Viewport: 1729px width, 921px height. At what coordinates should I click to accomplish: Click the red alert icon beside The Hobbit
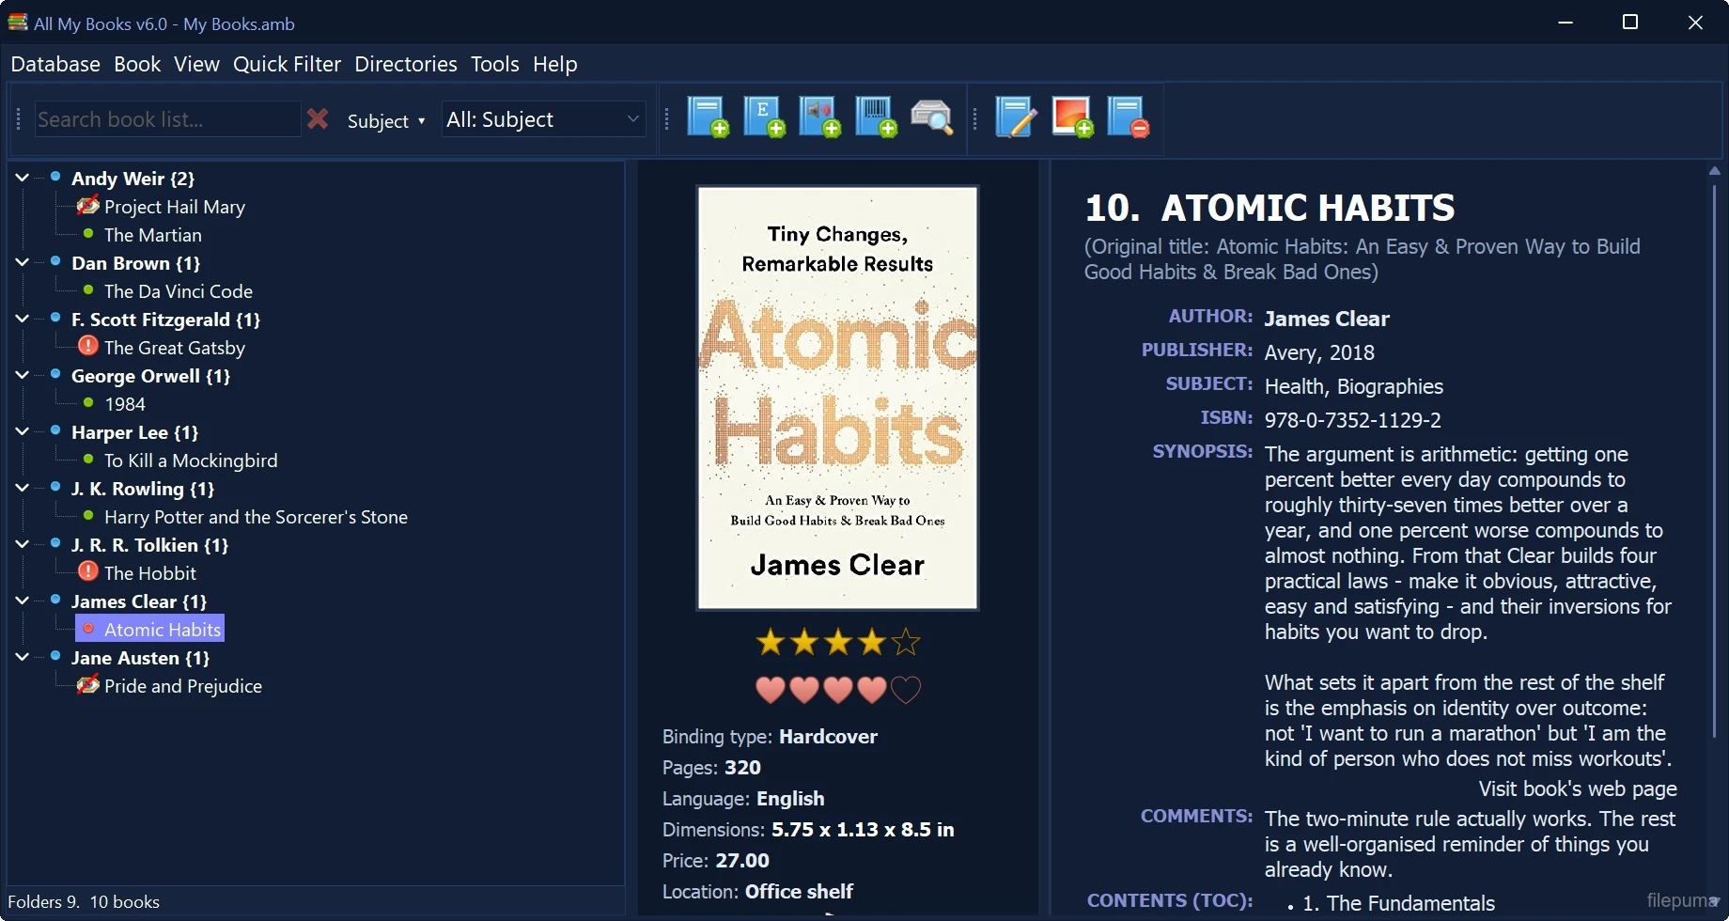(x=88, y=571)
